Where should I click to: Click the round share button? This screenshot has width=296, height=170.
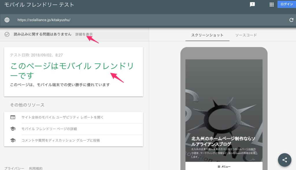pyautogui.click(x=284, y=160)
